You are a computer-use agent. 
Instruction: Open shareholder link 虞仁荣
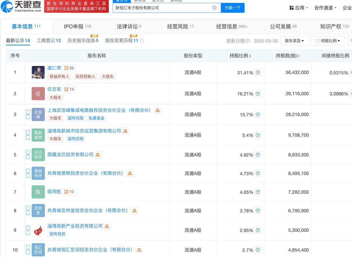pos(54,68)
